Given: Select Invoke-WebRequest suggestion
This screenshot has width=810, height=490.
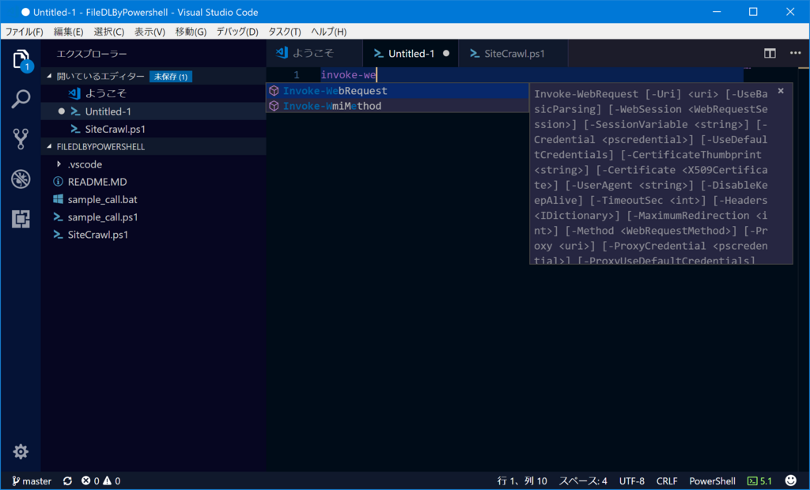Looking at the screenshot, I should tap(397, 91).
